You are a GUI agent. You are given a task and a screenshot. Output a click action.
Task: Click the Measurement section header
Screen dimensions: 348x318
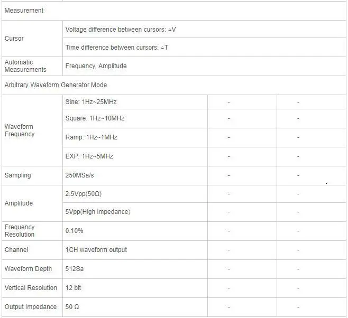click(x=24, y=11)
